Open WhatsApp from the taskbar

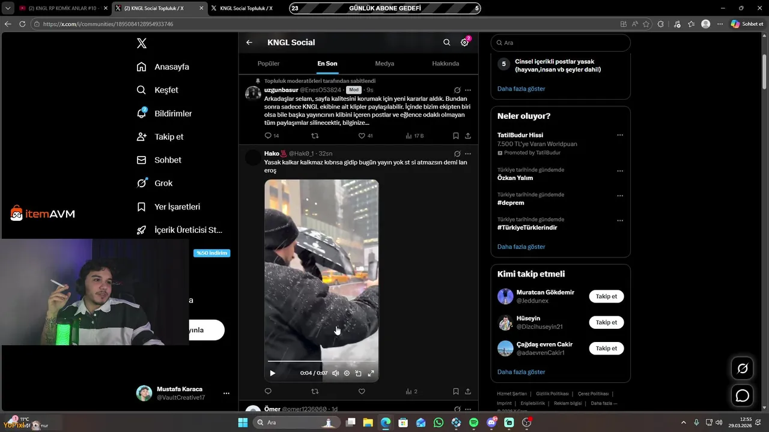click(x=439, y=422)
